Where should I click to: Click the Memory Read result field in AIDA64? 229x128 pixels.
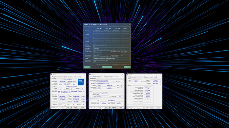(x=98, y=31)
